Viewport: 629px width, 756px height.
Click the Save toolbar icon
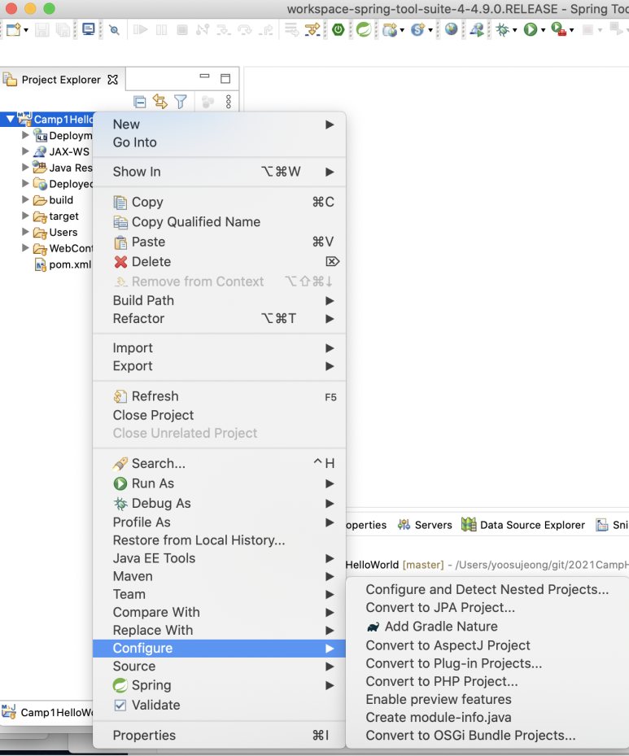42,30
